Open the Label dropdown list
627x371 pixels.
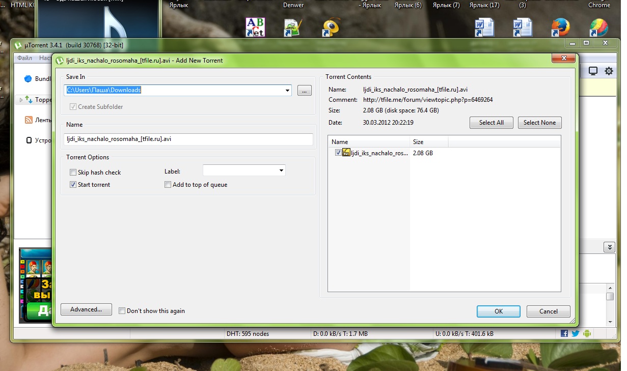pyautogui.click(x=281, y=171)
